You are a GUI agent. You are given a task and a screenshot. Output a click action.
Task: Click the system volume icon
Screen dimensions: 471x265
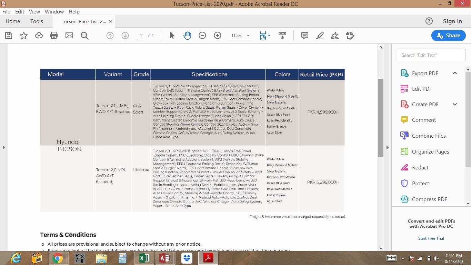pos(436,258)
